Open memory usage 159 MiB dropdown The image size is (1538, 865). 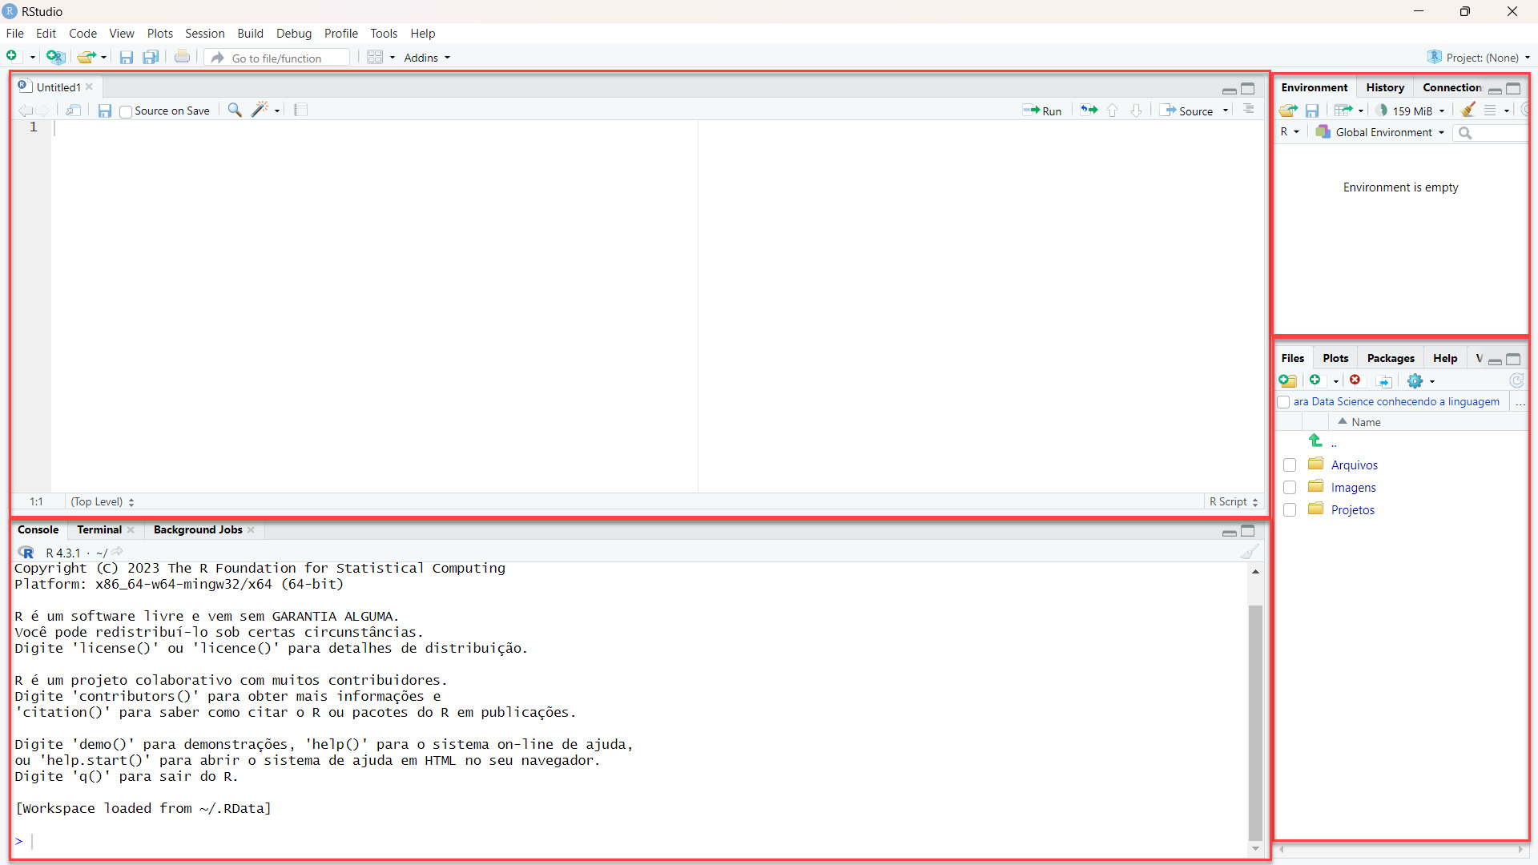(1411, 111)
